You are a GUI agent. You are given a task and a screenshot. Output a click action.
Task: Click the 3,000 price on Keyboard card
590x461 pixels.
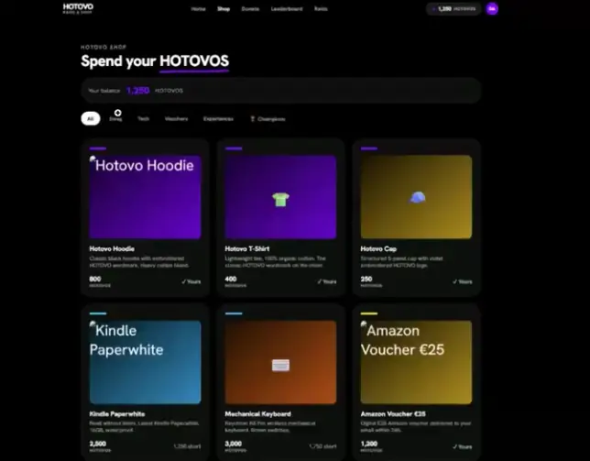(x=234, y=444)
